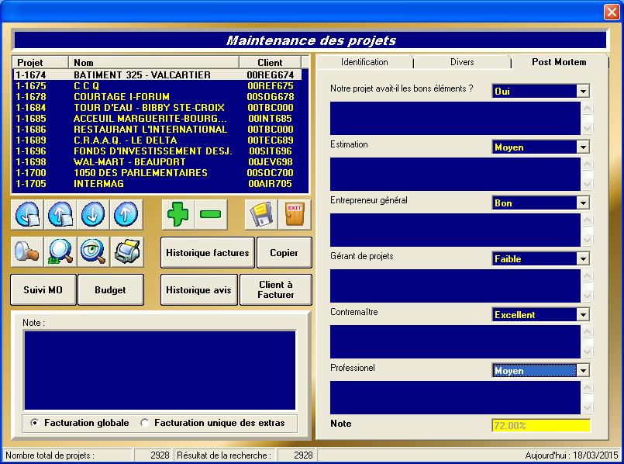This screenshot has width=624, height=464.
Task: Click the green plus add project icon
Action: [178, 214]
